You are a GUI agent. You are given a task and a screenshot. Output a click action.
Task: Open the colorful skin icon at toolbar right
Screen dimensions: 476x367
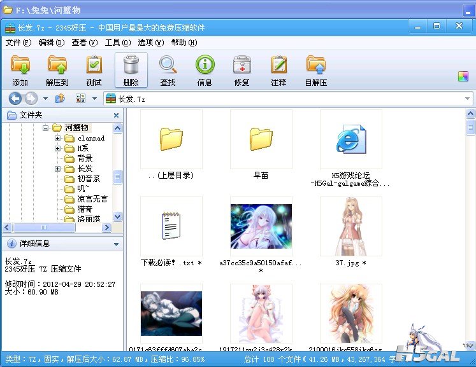463,76
